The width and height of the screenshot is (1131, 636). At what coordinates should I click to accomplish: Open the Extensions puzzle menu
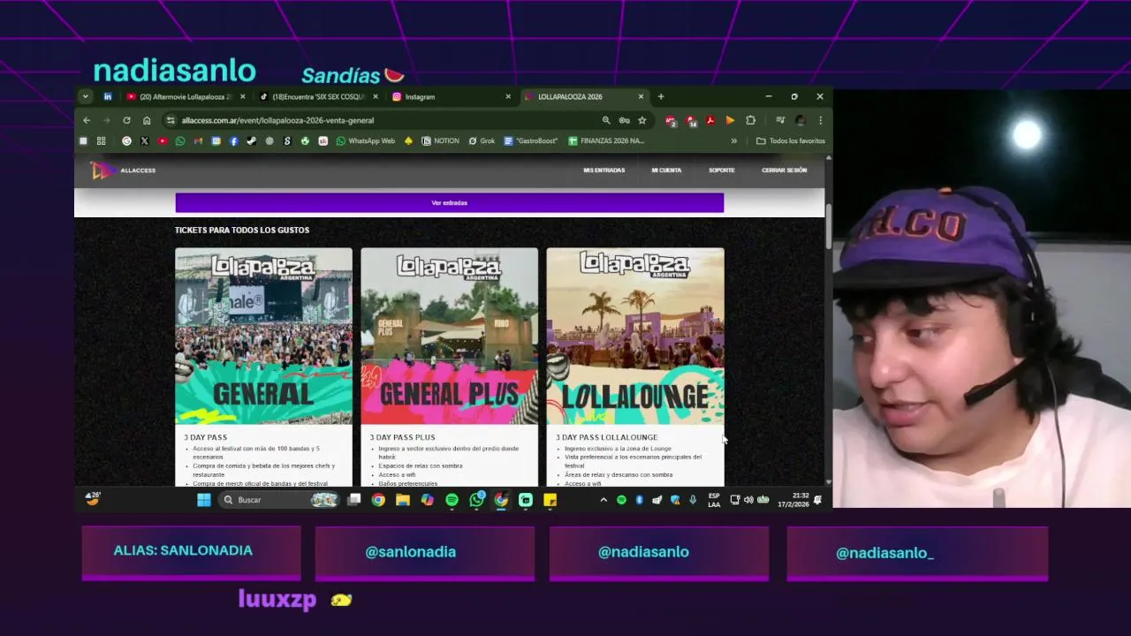pyautogui.click(x=750, y=120)
